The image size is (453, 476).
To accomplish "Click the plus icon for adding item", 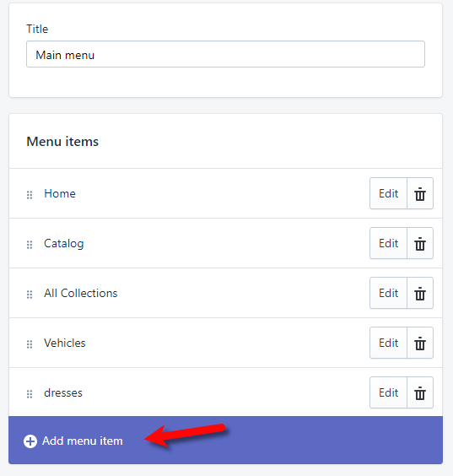I will 30,441.
